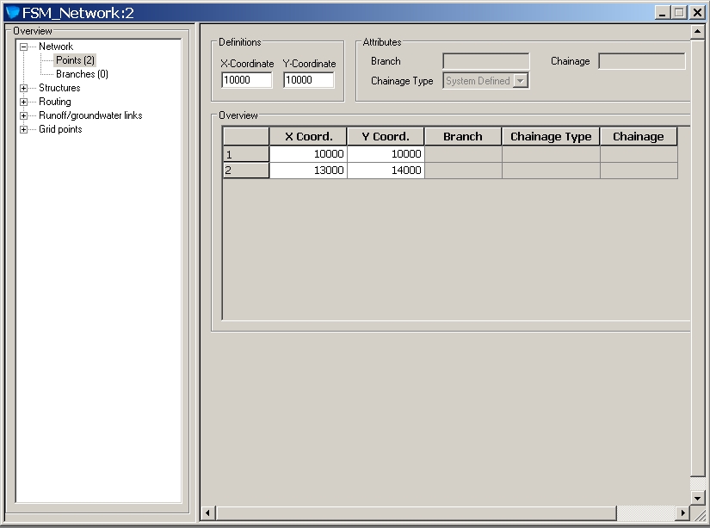710x528 pixels.
Task: Click Y Coord. cell with value 14000
Action: click(x=386, y=171)
